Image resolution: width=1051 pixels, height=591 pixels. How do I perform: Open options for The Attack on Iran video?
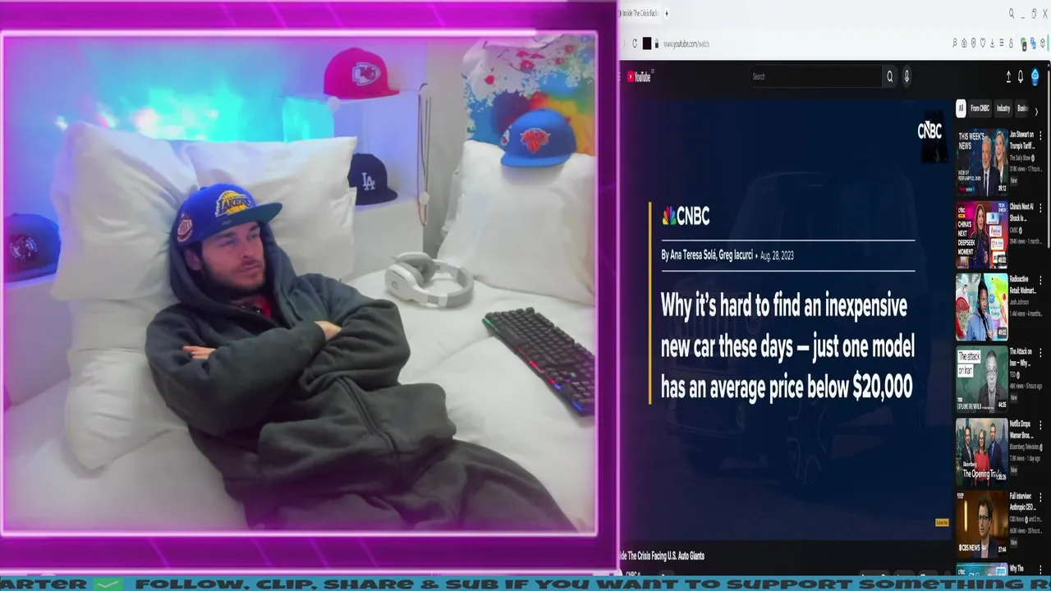point(1040,352)
